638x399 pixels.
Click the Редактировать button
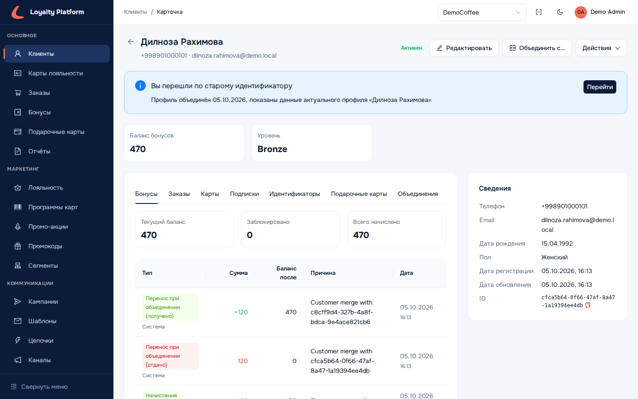[464, 48]
